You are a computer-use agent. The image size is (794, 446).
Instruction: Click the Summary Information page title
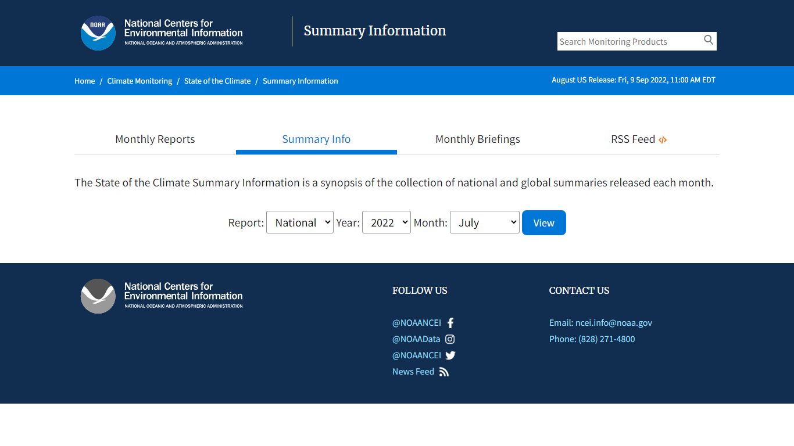point(375,31)
